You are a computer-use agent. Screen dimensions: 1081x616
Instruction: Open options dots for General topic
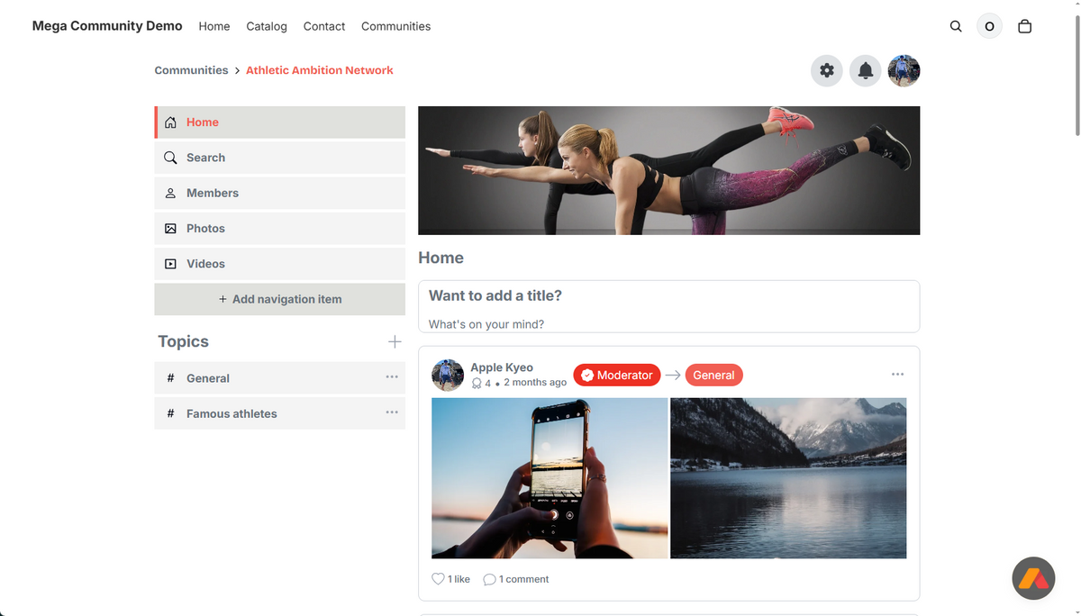[392, 377]
